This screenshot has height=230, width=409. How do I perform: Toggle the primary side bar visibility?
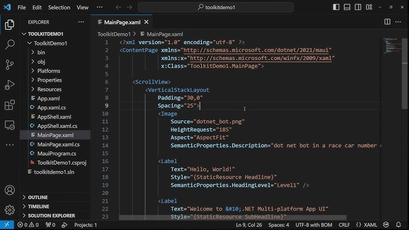tap(336, 7)
